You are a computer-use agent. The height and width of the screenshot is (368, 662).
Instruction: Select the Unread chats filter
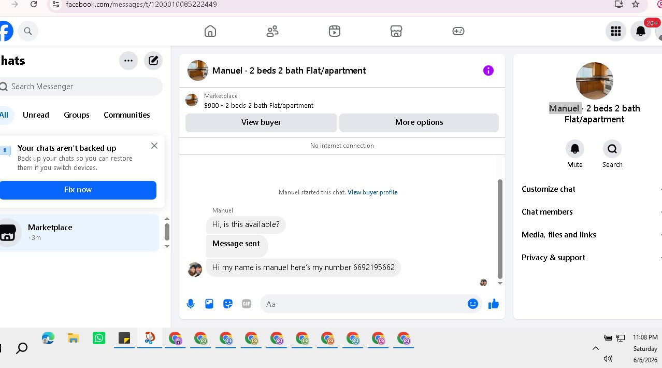(36, 115)
